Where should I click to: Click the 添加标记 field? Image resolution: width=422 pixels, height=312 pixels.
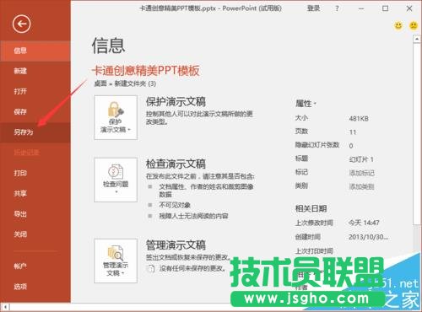361,173
